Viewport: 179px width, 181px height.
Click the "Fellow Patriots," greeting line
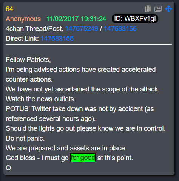click(28, 60)
